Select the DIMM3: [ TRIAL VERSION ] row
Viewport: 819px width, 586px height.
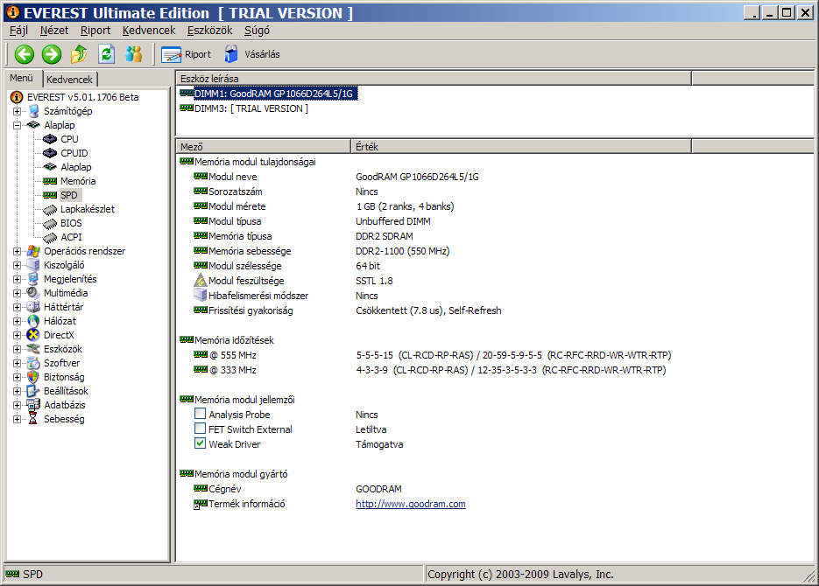[244, 108]
